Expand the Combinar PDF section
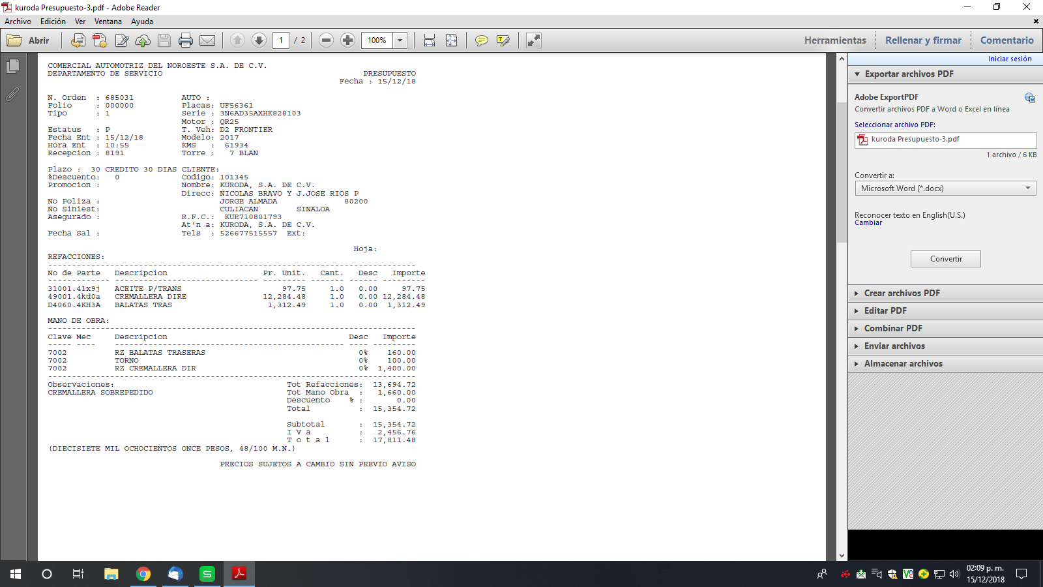1043x587 pixels. point(893,329)
